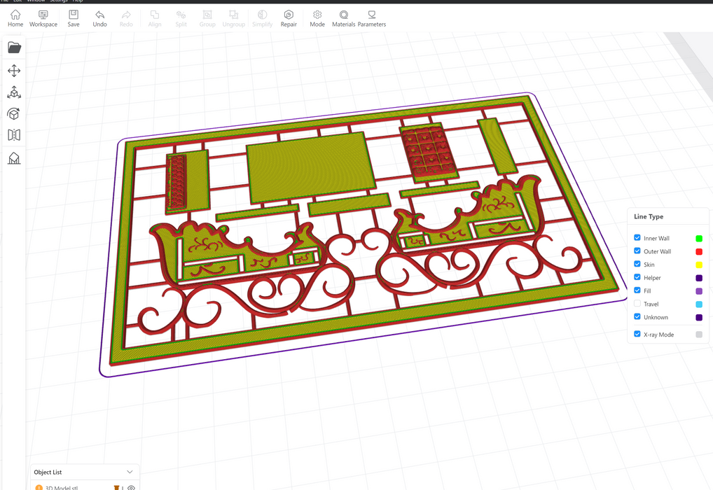Open the Support tool at sidebar bottom
Screen dimensions: 713x490
(x=14, y=159)
